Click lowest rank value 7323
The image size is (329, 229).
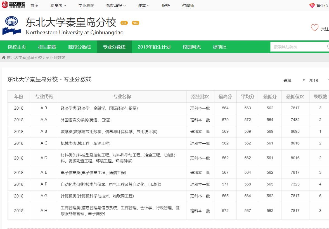(295, 184)
